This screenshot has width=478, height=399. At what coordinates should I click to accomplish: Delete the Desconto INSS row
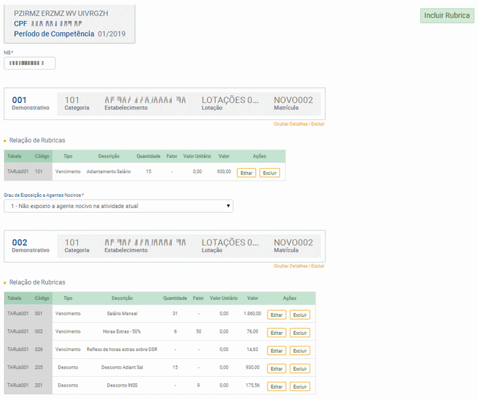300,387
